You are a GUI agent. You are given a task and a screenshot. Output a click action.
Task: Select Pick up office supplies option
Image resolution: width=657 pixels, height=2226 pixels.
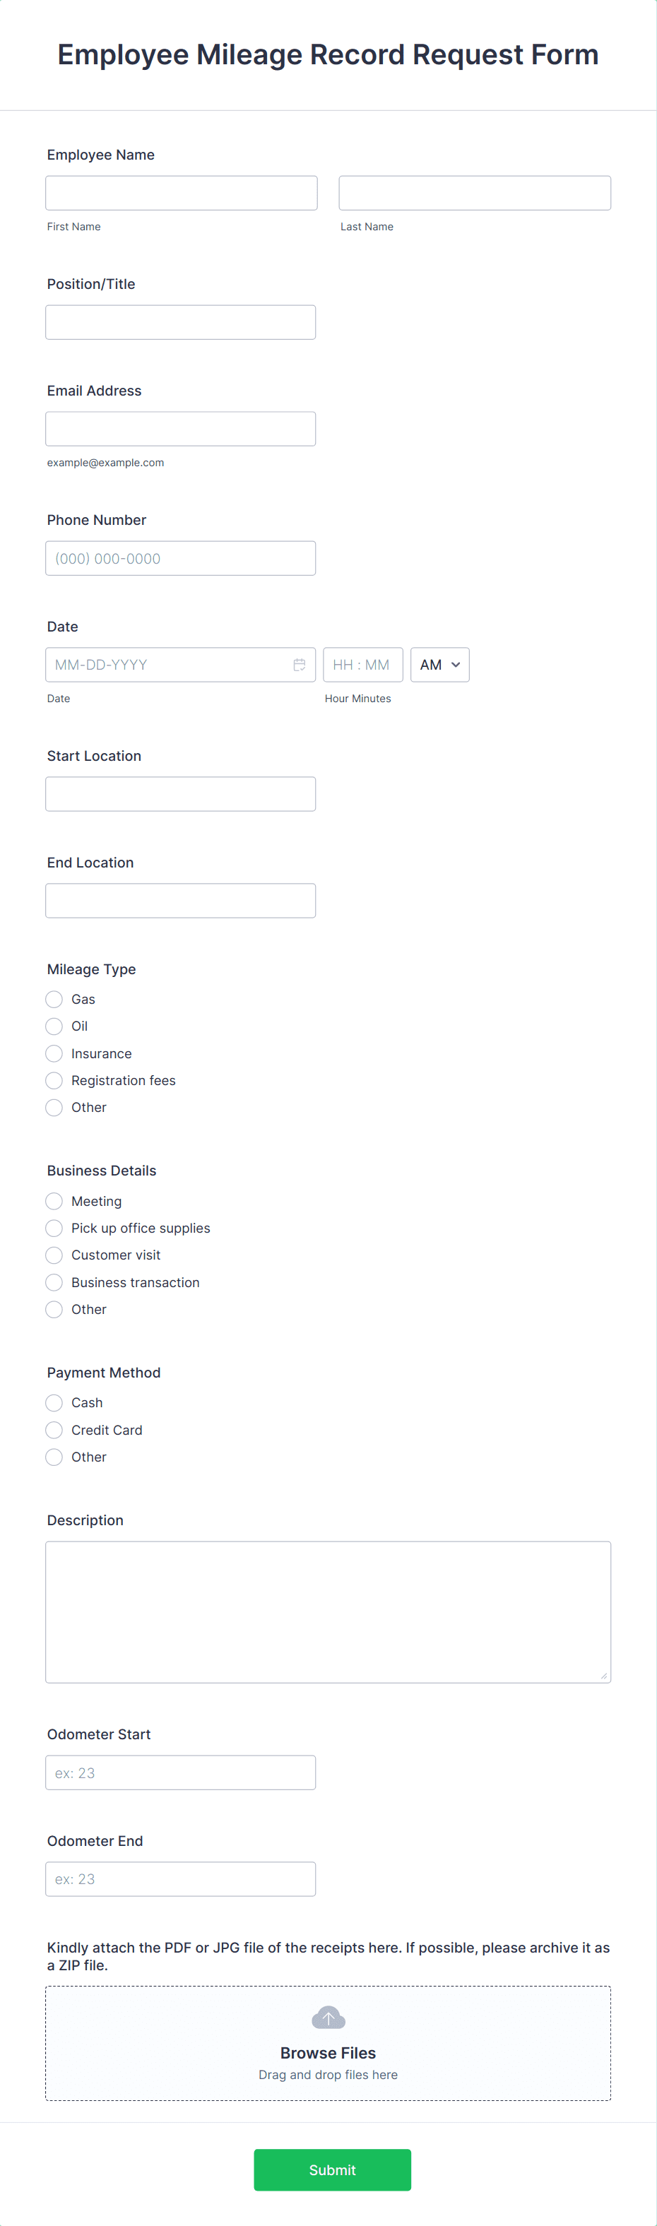coord(53,1228)
